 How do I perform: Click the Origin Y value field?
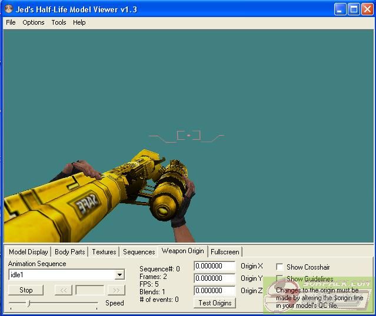(215, 278)
